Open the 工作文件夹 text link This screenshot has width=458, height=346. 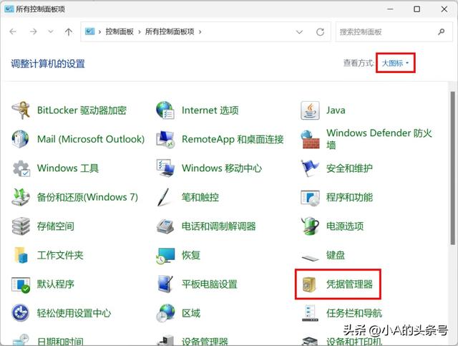60,255
